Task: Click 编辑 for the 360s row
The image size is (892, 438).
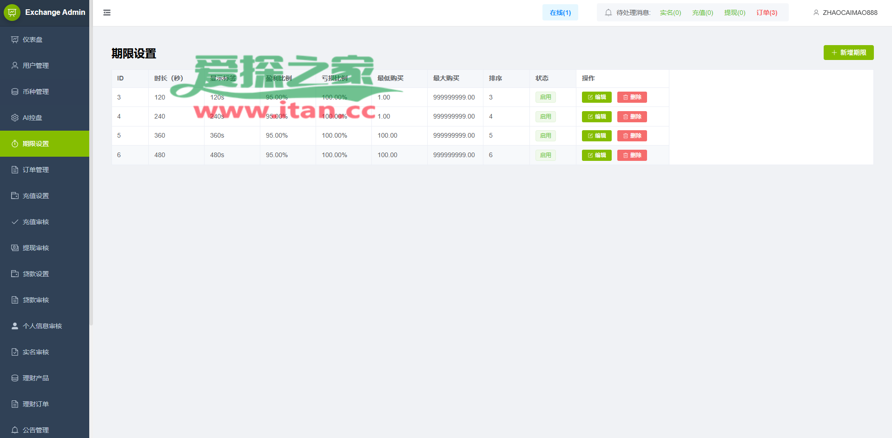Action: click(596, 136)
